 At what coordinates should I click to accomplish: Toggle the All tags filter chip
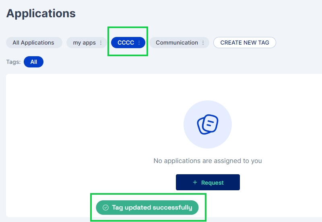coord(33,62)
